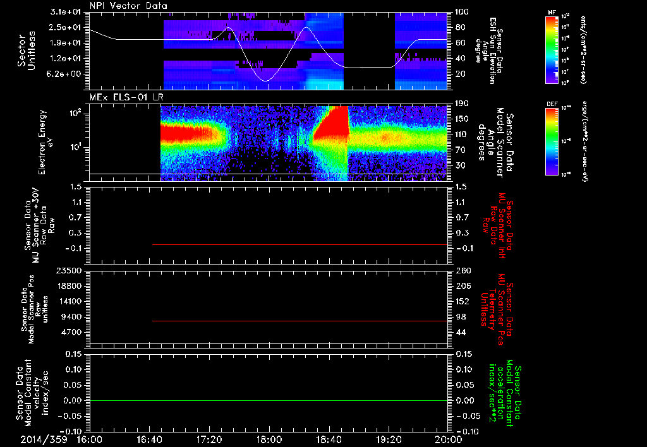
Task: Click the 18:00 time tick label
Action: tap(269, 439)
